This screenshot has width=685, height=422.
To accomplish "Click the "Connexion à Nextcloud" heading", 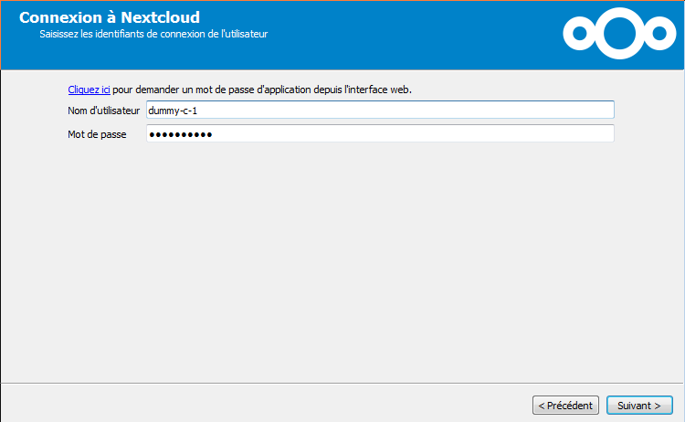I will [109, 17].
